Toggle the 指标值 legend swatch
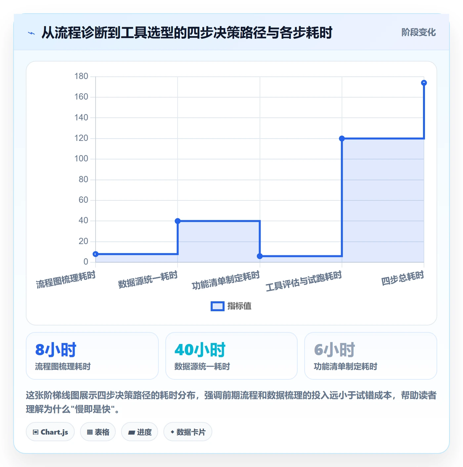This screenshot has height=467, width=463. point(218,306)
